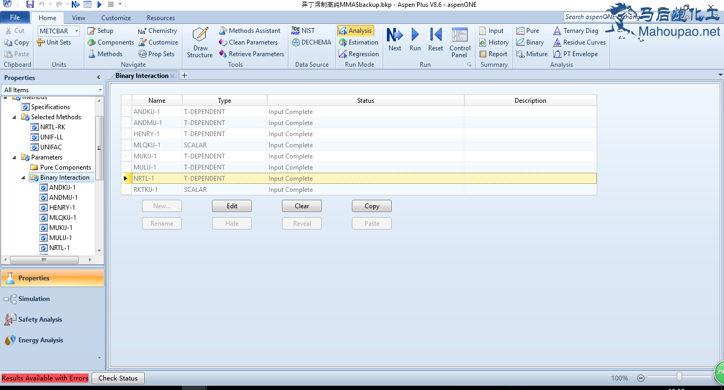
Task: Open the Methods Assistant tool
Action: click(250, 31)
